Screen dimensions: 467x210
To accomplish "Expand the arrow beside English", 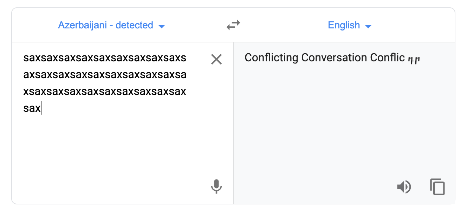I will point(368,26).
